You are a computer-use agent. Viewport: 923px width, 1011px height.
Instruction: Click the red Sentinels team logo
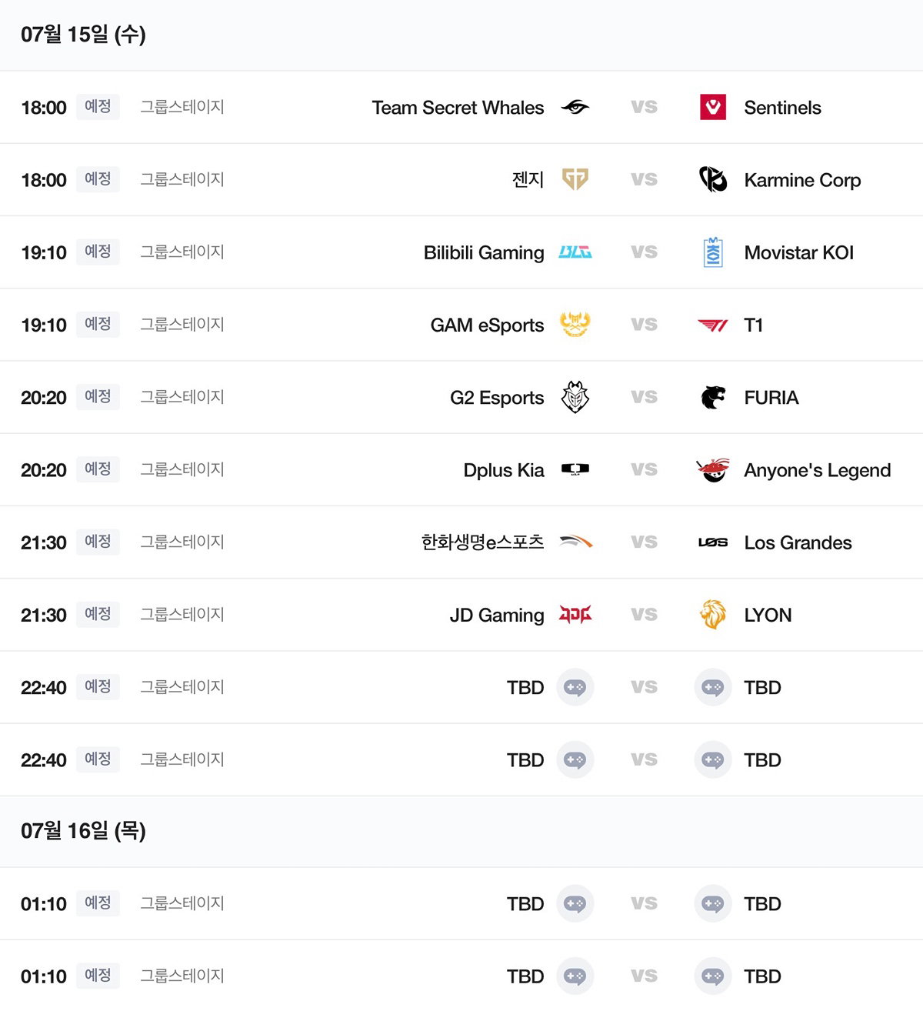[x=713, y=107]
